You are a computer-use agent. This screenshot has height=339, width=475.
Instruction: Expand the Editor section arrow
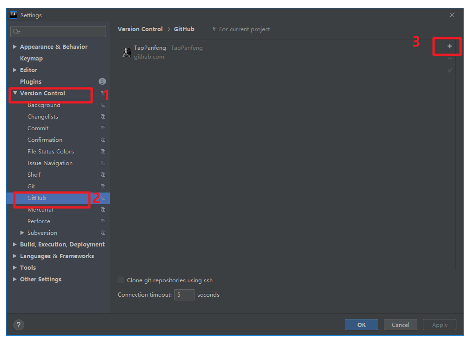click(x=14, y=70)
